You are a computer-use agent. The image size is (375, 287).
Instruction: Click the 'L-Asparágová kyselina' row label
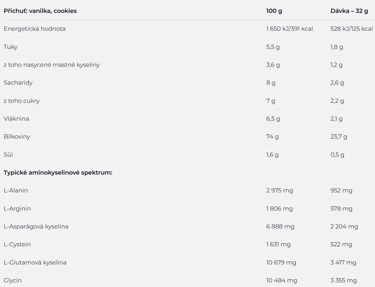(36, 226)
